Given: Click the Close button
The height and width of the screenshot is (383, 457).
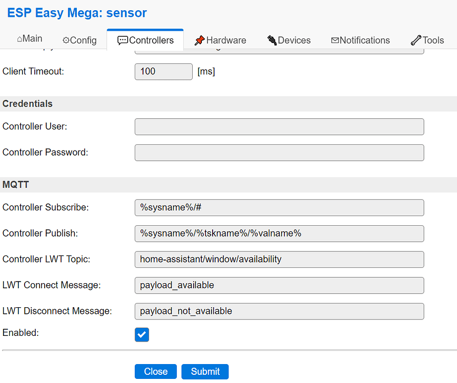Looking at the screenshot, I should coord(155,371).
